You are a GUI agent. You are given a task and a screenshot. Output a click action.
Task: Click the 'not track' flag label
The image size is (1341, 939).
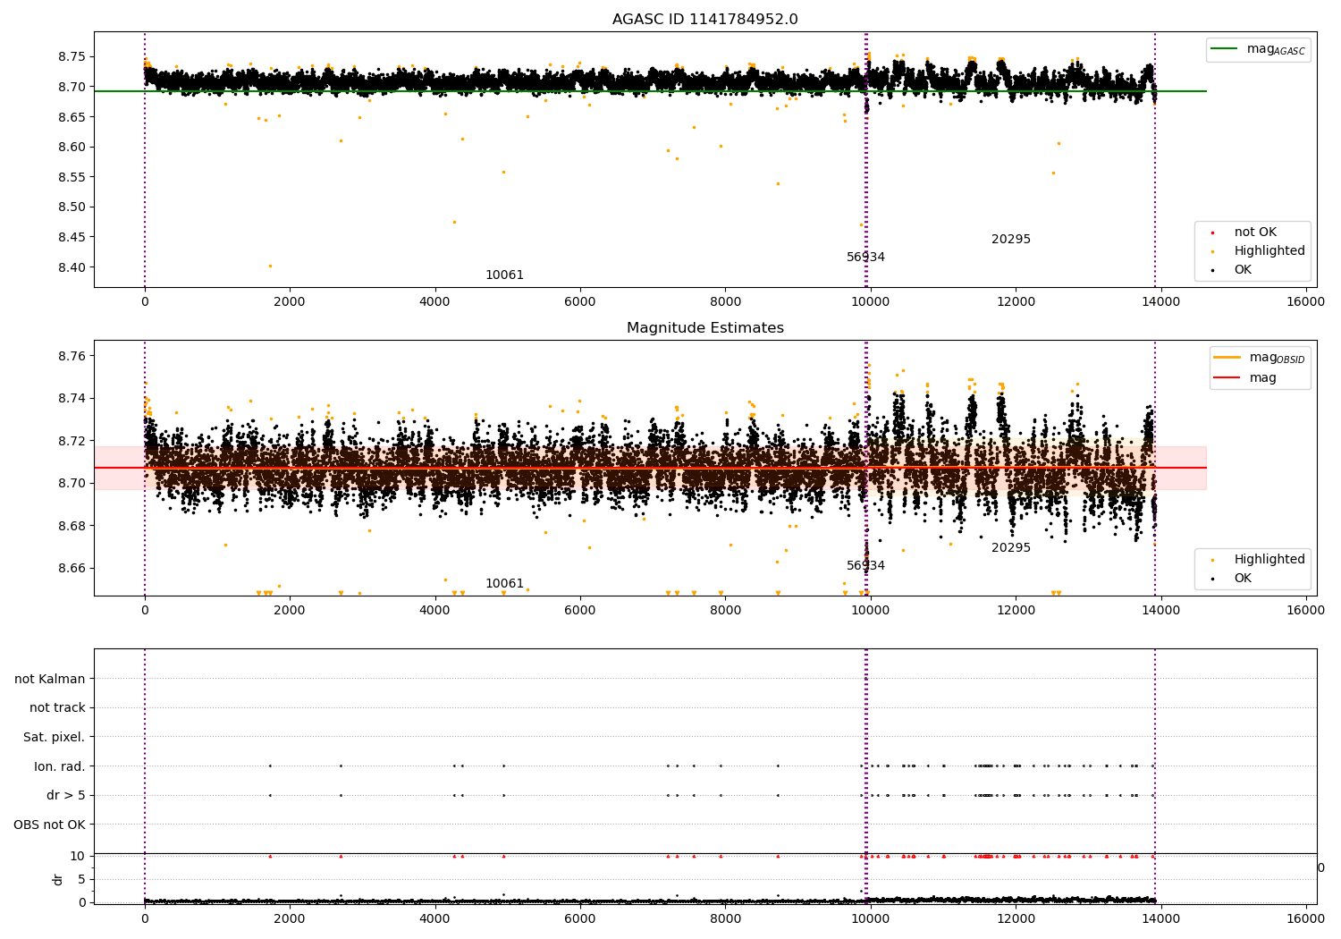tap(57, 708)
